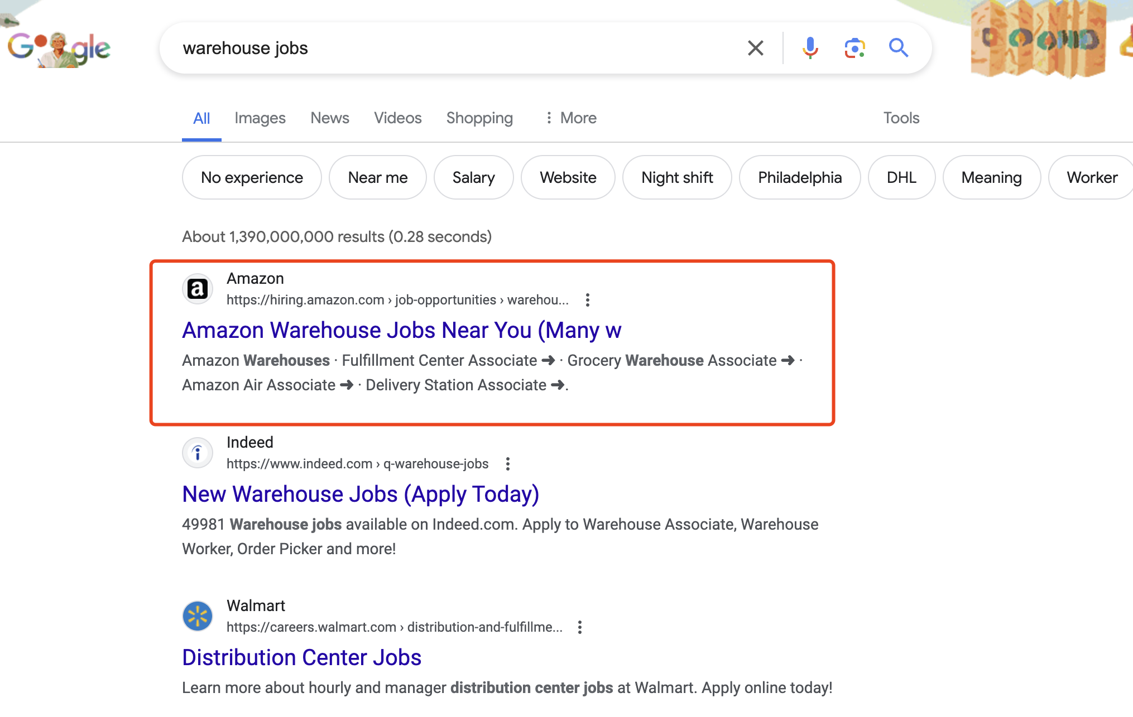Open Amazon Warehouse Jobs Near You link
This screenshot has height=717, width=1133.
[402, 330]
